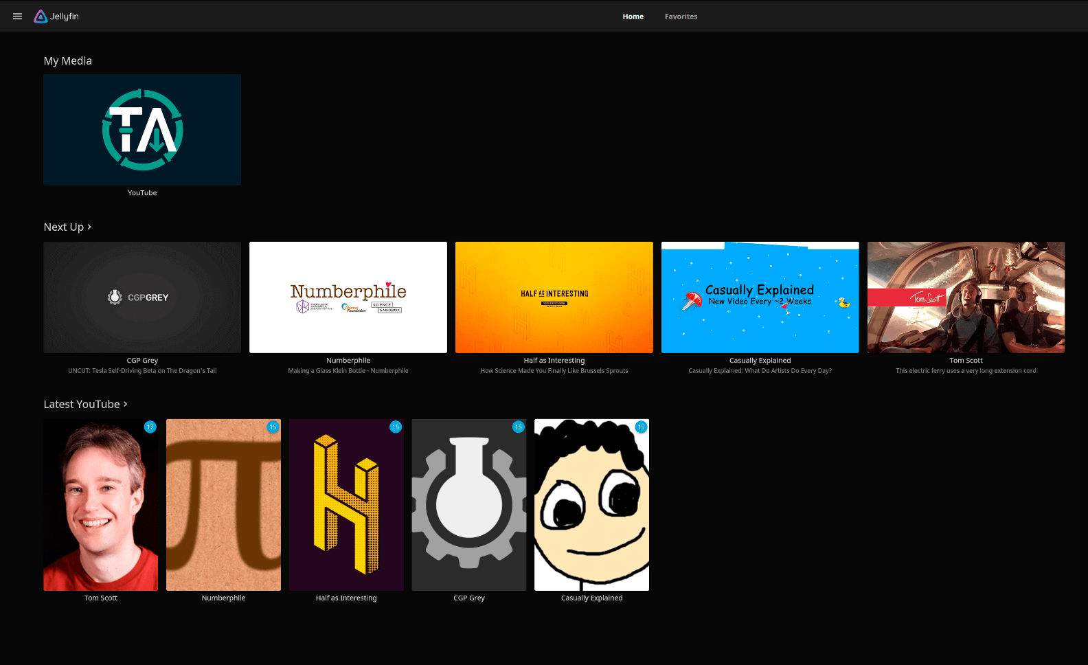Click the 15 unplayed badge on Half as Interesting
The height and width of the screenshot is (665, 1088).
pyautogui.click(x=396, y=427)
